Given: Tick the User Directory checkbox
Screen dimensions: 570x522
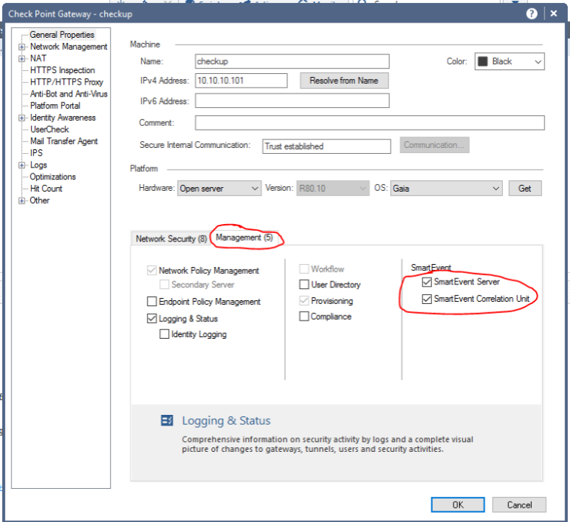Looking at the screenshot, I should 304,284.
